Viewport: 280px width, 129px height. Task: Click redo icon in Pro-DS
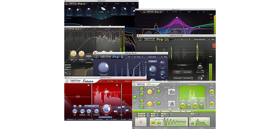[178, 40]
